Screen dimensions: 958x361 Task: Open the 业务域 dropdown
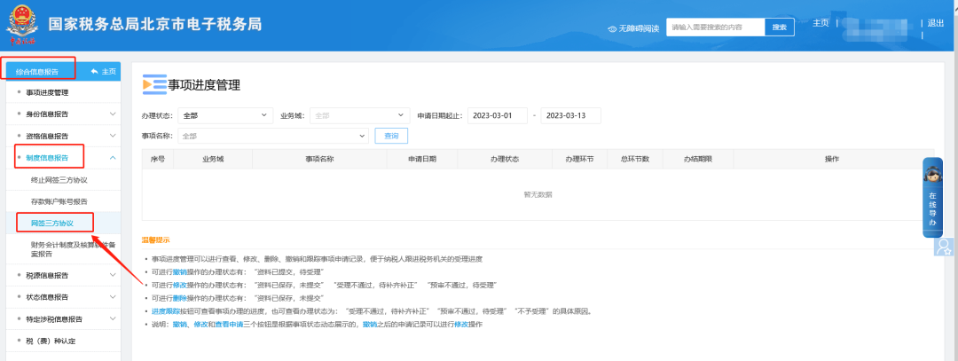(357, 115)
